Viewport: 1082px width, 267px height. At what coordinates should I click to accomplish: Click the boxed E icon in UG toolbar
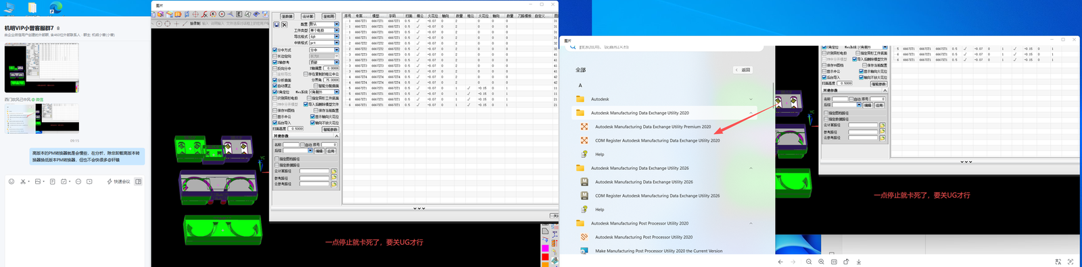(x=239, y=14)
